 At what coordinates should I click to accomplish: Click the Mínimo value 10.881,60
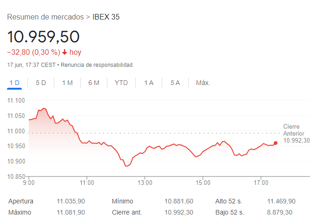tap(179, 201)
